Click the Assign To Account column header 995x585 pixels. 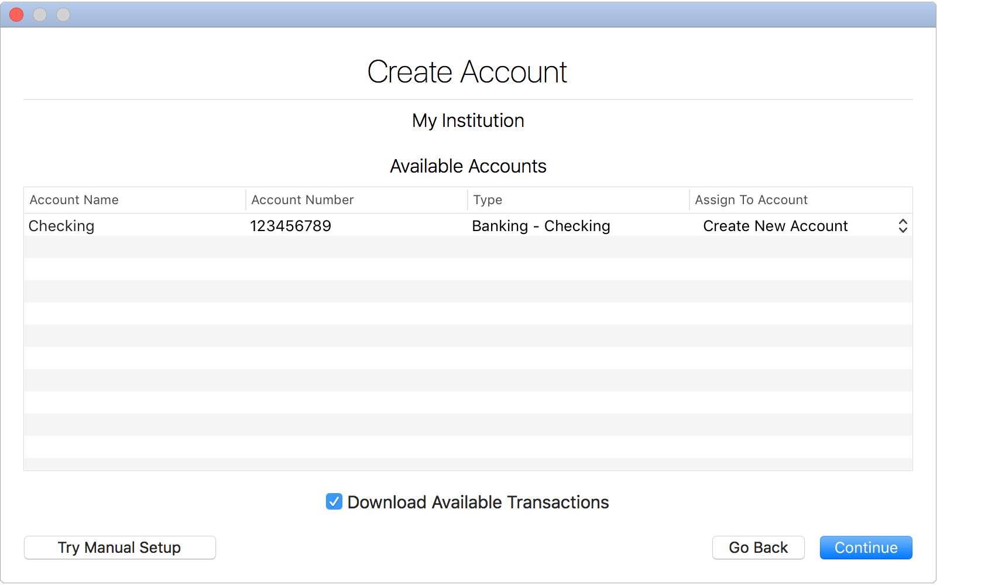pyautogui.click(x=751, y=199)
